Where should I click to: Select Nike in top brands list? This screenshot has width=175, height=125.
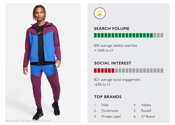tap(105, 105)
